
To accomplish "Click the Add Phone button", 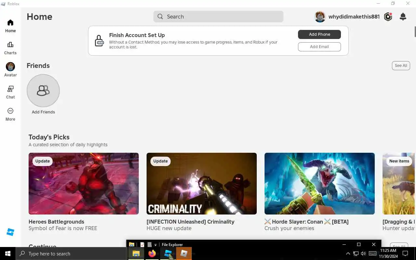I will 319,34.
